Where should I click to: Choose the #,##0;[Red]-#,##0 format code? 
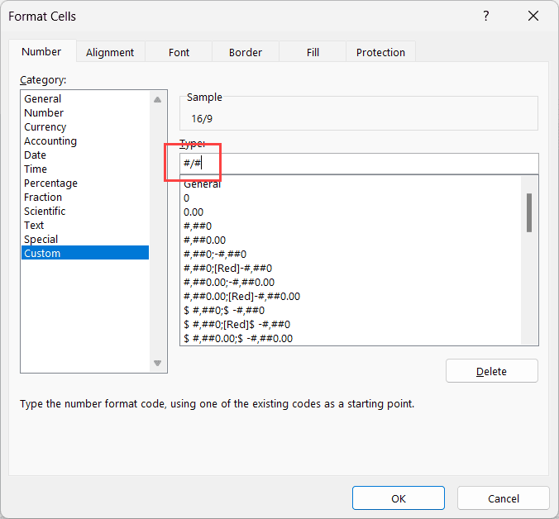click(227, 269)
